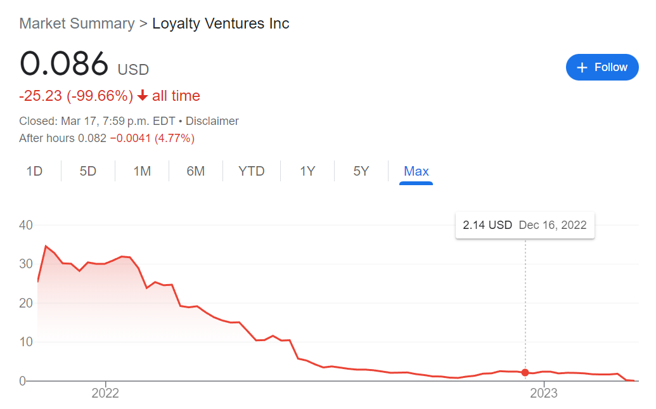
Task: Click the 2.14 USD price tooltip
Action: point(525,225)
